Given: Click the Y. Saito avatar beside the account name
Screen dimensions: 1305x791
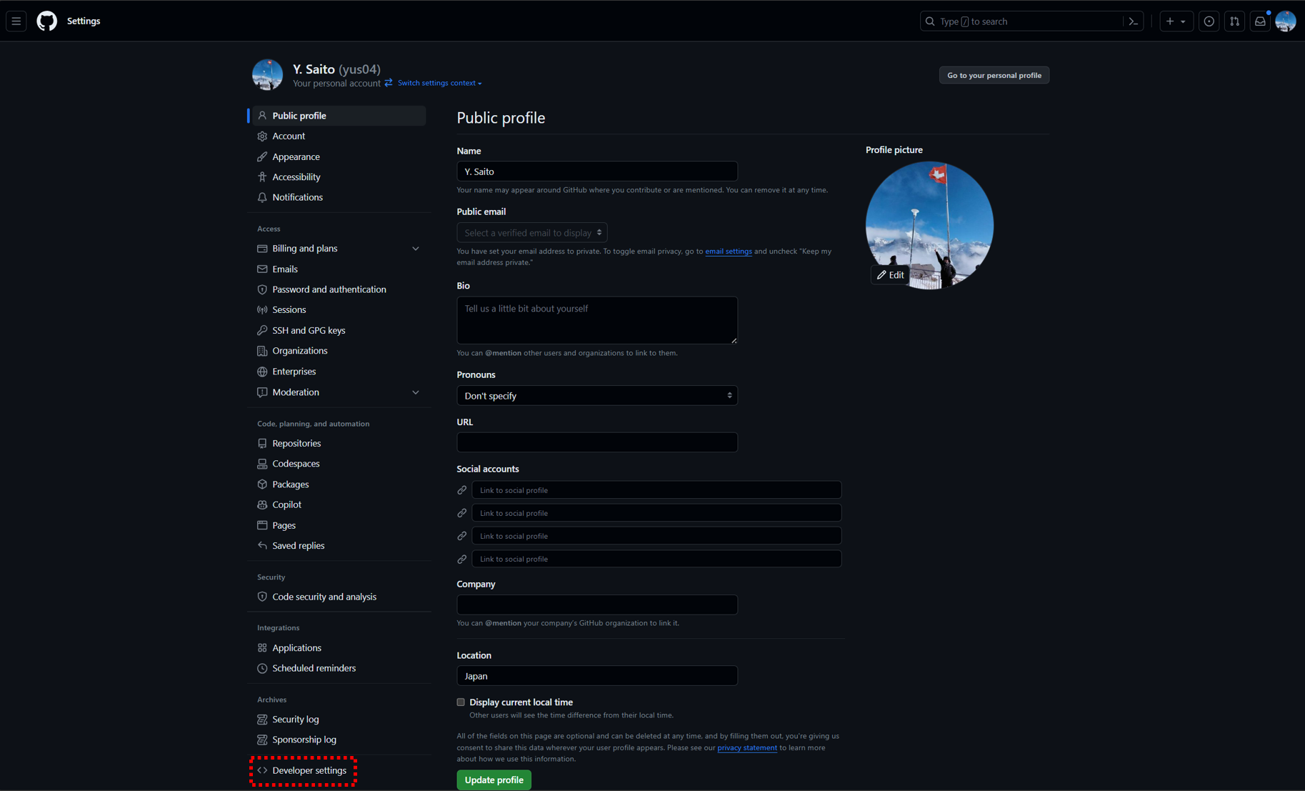Looking at the screenshot, I should 267,74.
